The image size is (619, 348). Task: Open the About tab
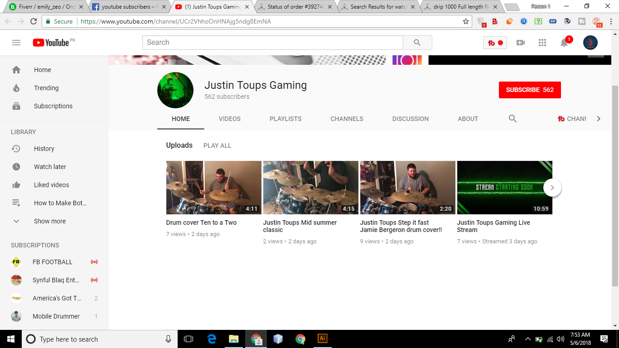tap(468, 119)
